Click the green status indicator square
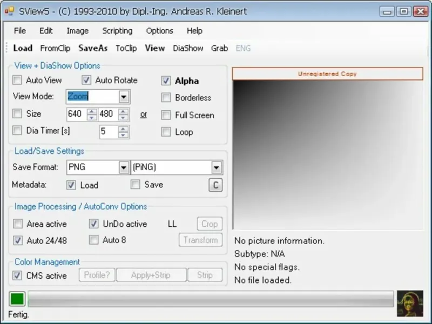This screenshot has width=432, height=324. [17, 299]
